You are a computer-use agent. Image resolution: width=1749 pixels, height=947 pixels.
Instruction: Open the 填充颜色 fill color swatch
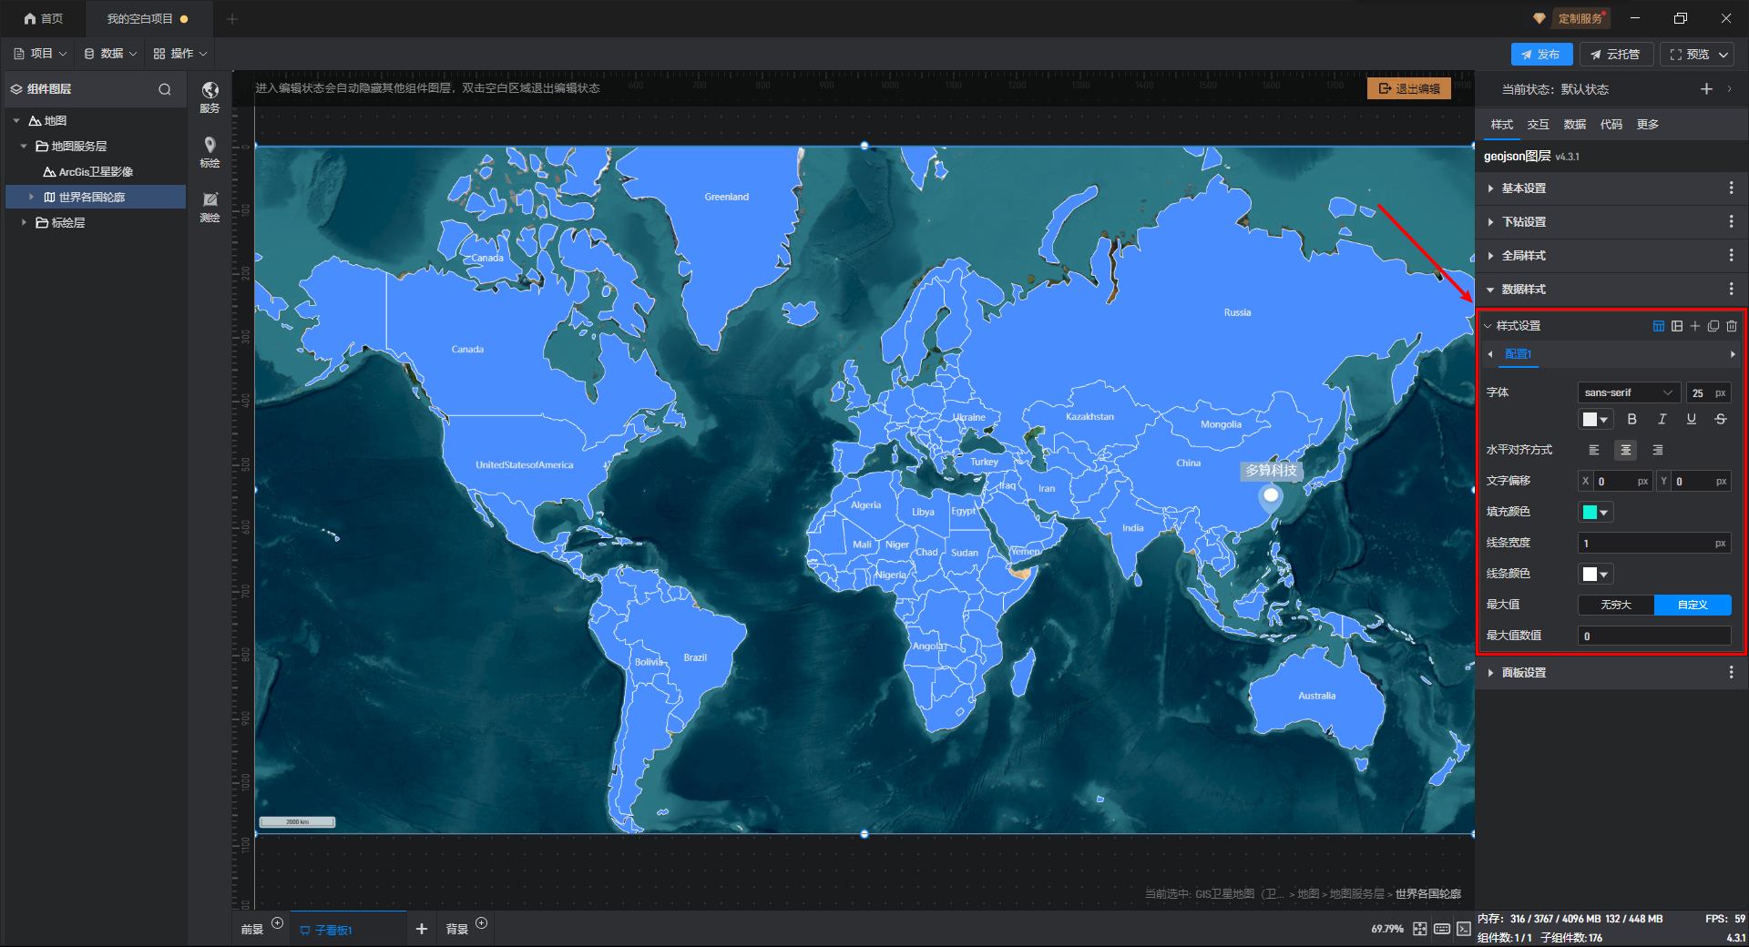click(x=1595, y=512)
